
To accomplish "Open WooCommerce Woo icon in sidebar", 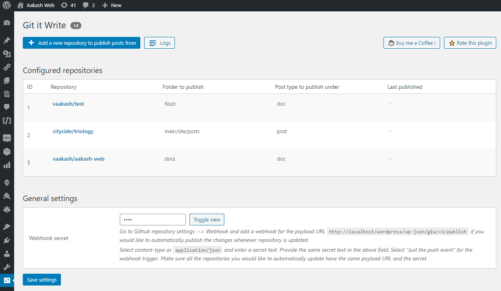I will (7, 138).
